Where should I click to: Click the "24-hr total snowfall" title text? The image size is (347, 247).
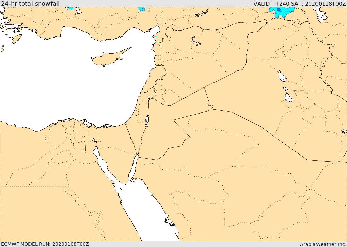(x=30, y=4)
